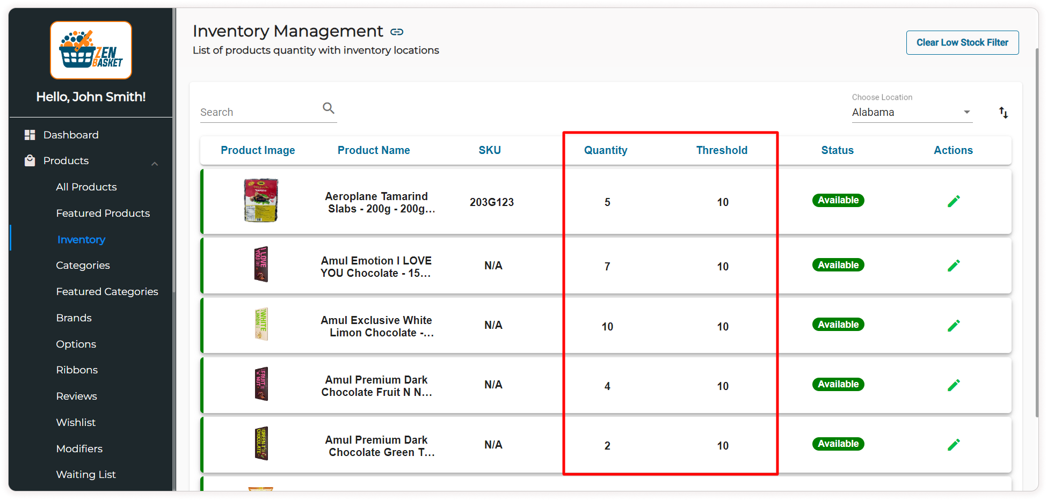
Task: Click the Inventory Management page title
Action: (x=288, y=31)
